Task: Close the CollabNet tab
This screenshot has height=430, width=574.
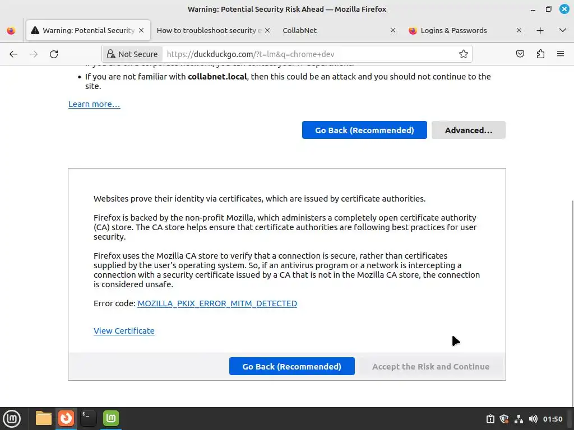Action: (393, 30)
